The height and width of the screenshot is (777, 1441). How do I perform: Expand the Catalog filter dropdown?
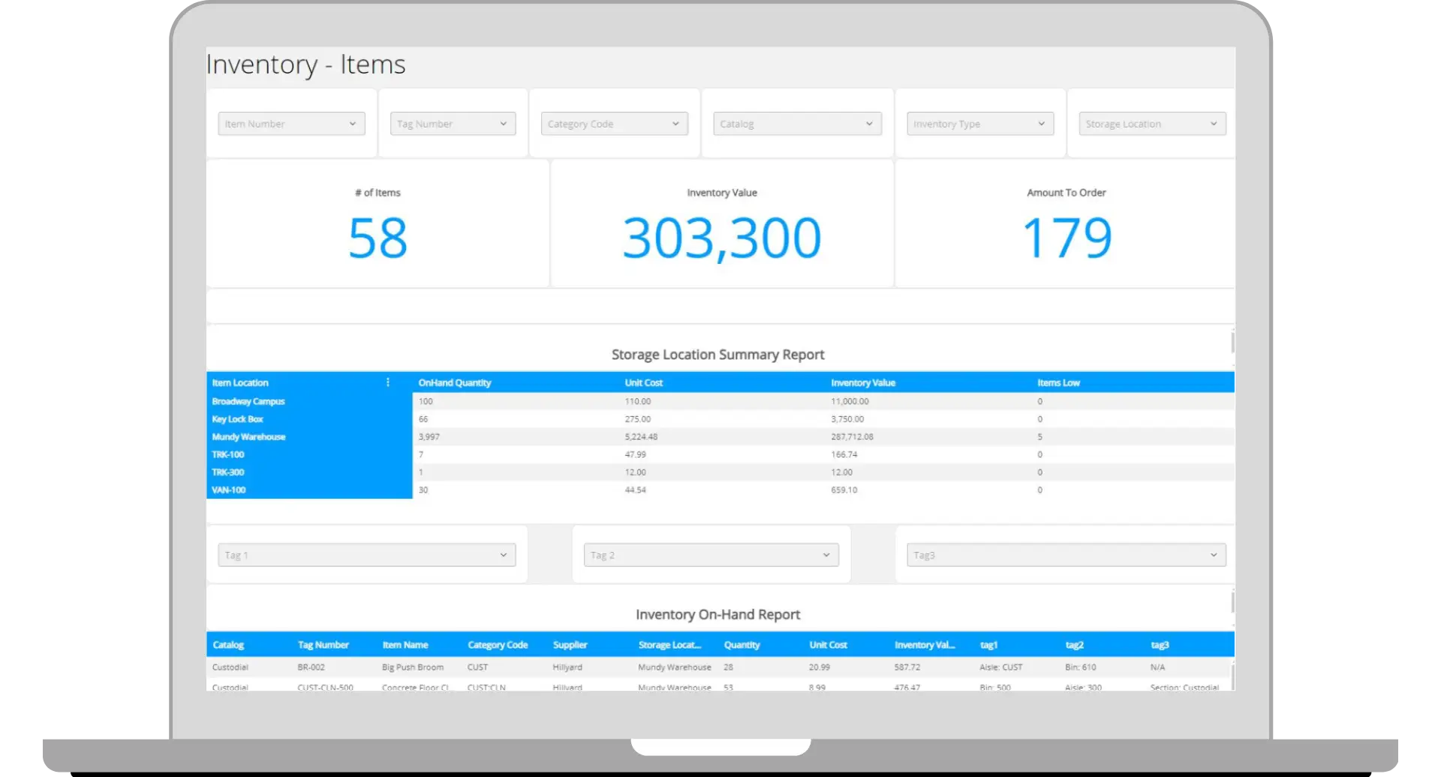tap(797, 124)
